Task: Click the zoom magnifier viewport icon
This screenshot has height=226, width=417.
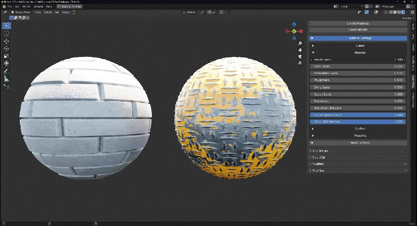Action: pos(300,43)
